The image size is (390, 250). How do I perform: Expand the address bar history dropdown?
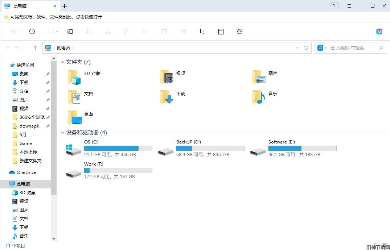tap(297, 48)
